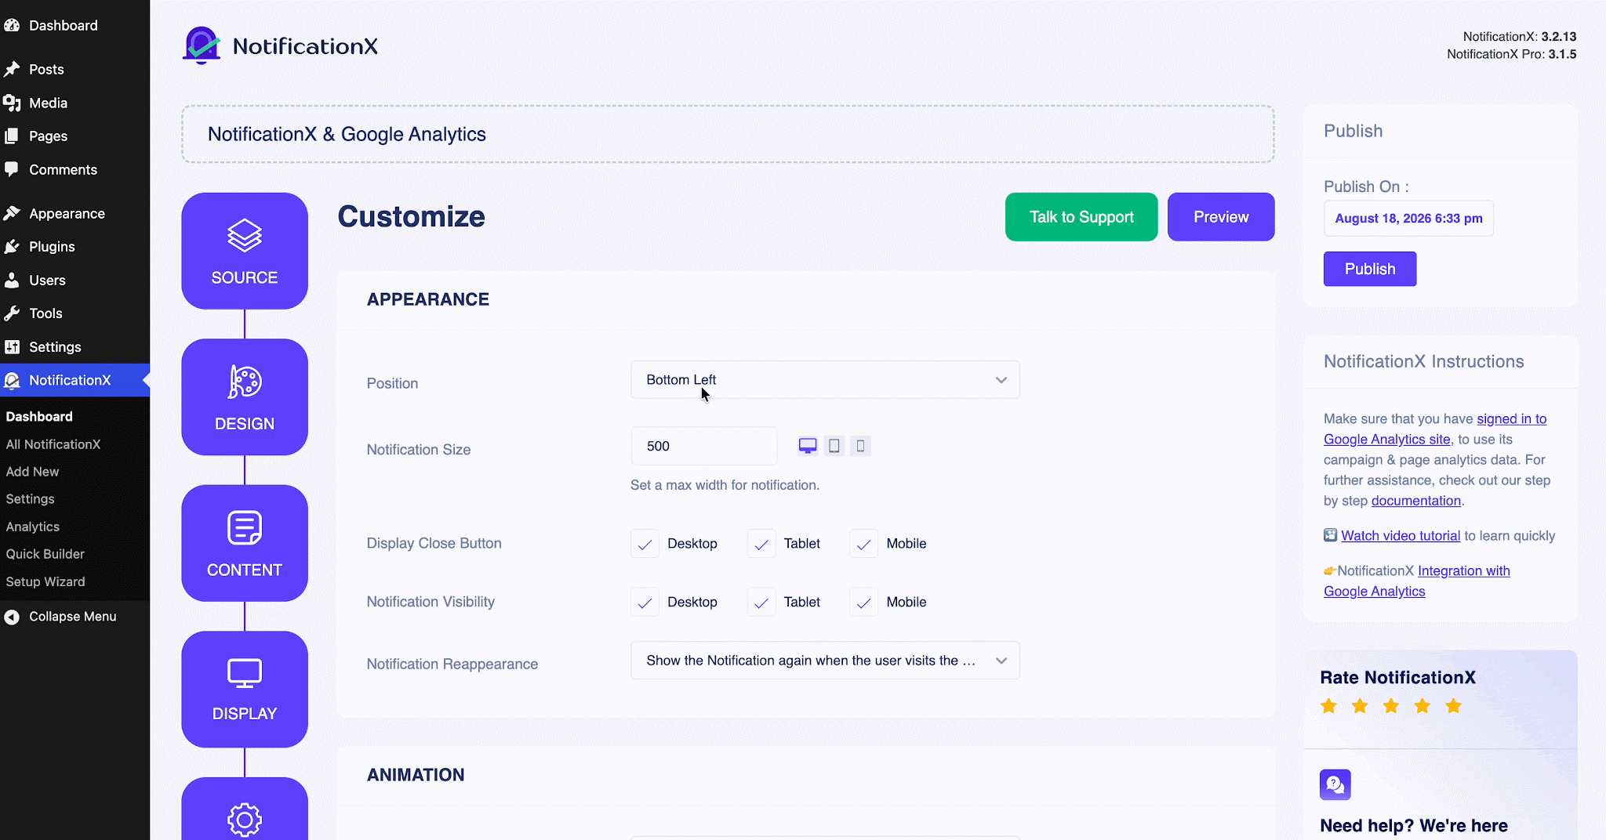Open the Source step layers icon
This screenshot has width=1606, height=840.
(245, 235)
